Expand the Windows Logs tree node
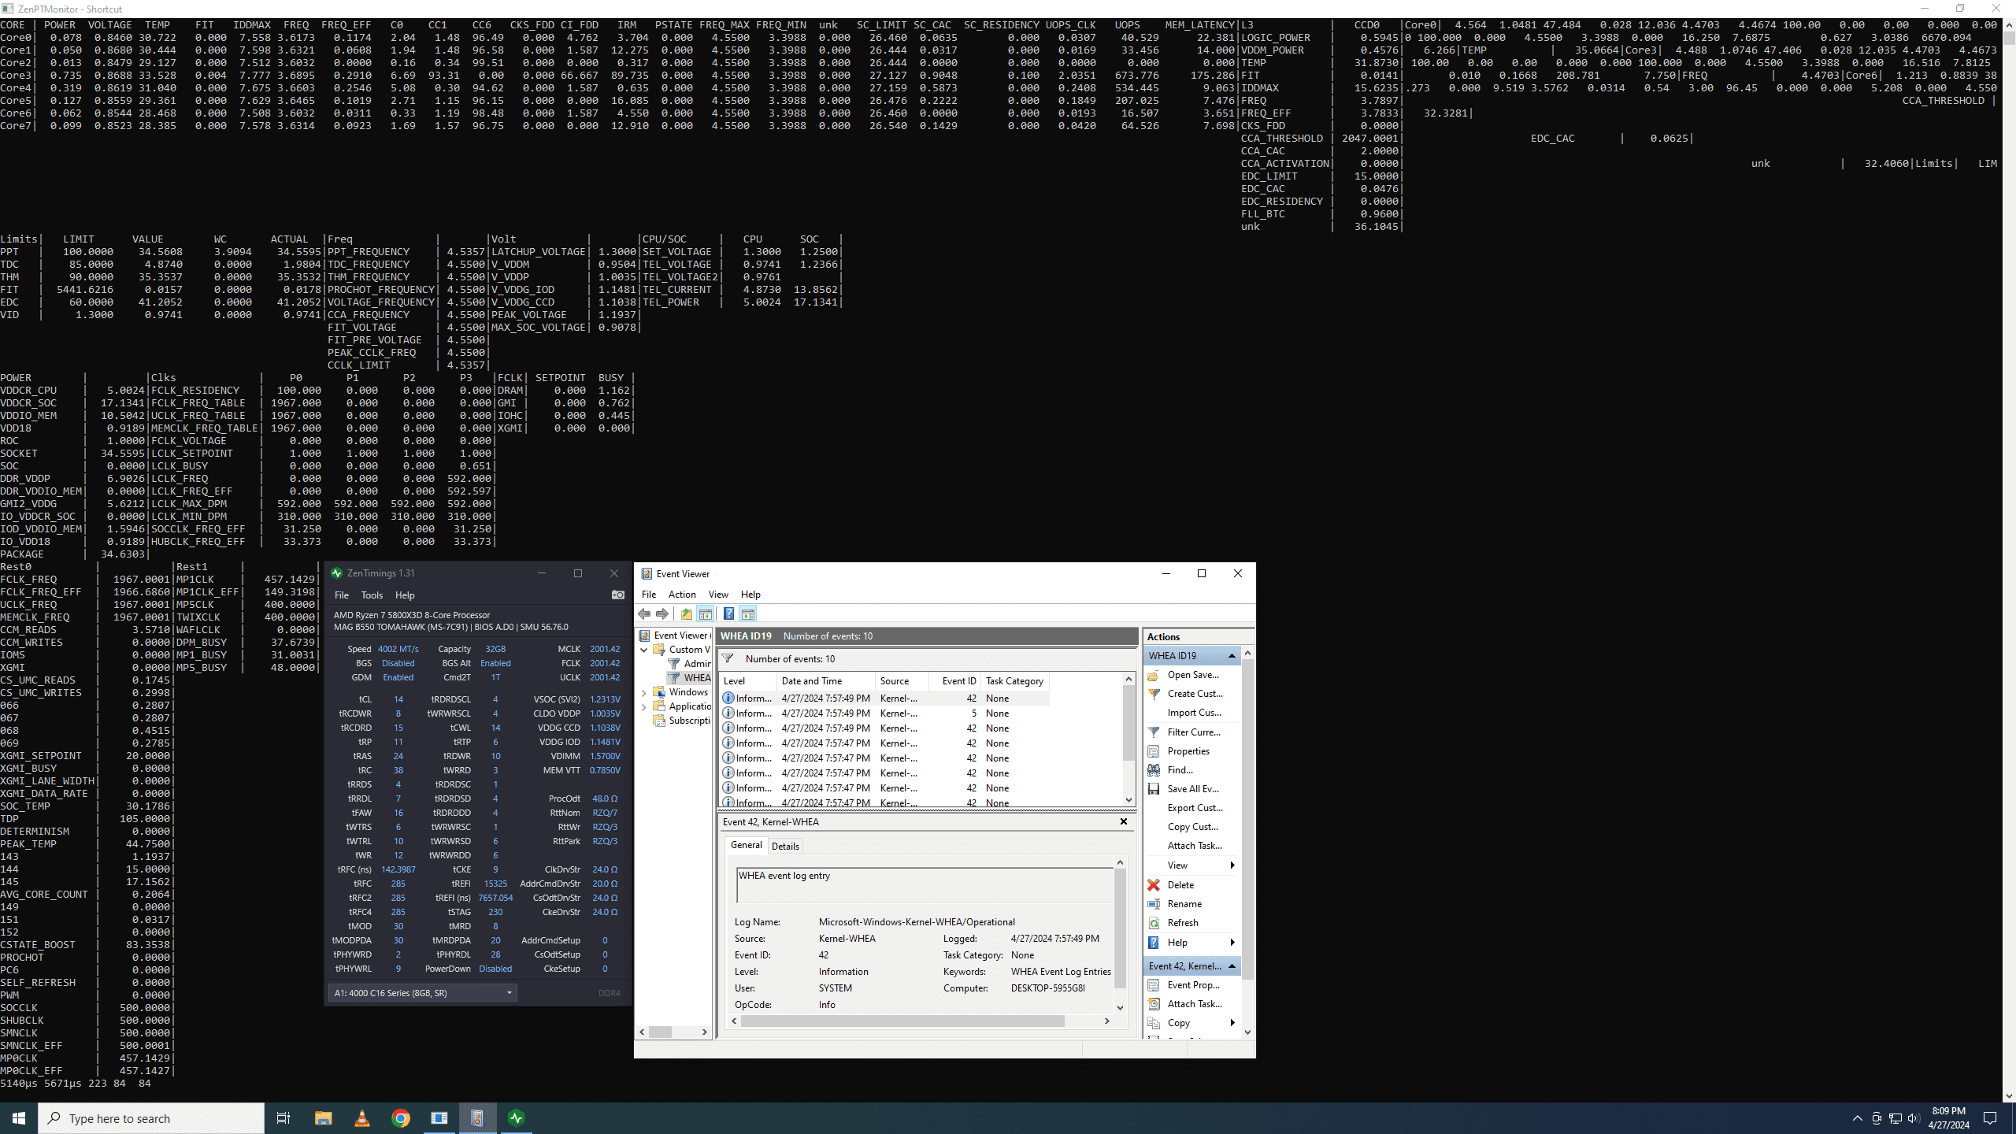 [644, 693]
